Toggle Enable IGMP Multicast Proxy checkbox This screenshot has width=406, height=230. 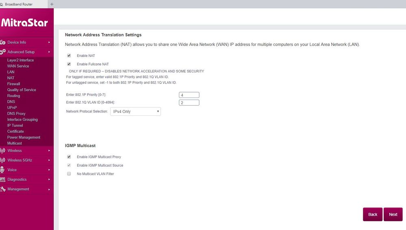click(69, 157)
